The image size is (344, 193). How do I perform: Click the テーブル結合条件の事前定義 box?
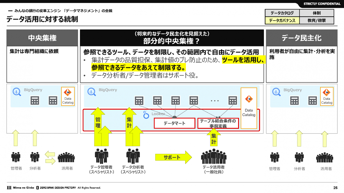pos(218,123)
